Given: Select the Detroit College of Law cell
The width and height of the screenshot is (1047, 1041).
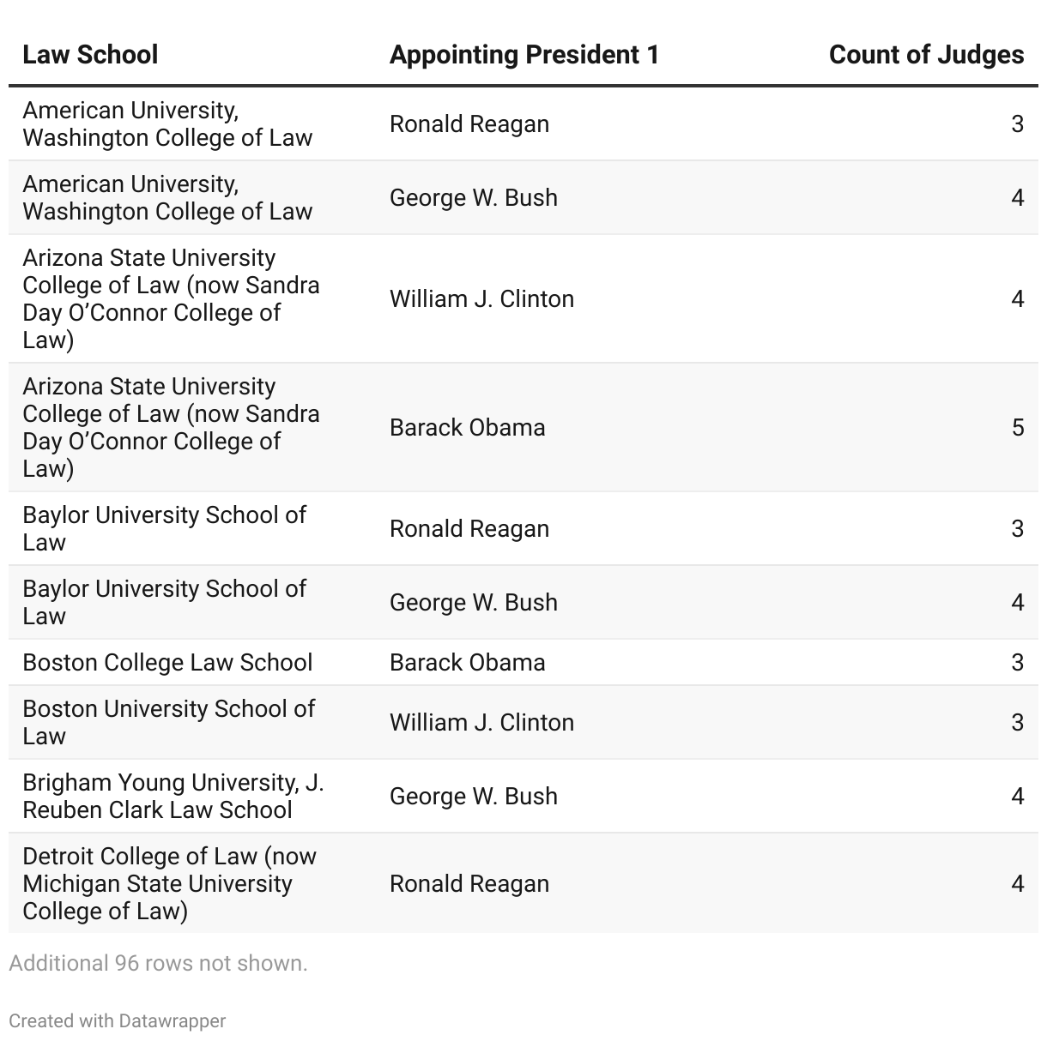Looking at the screenshot, I should 169,883.
